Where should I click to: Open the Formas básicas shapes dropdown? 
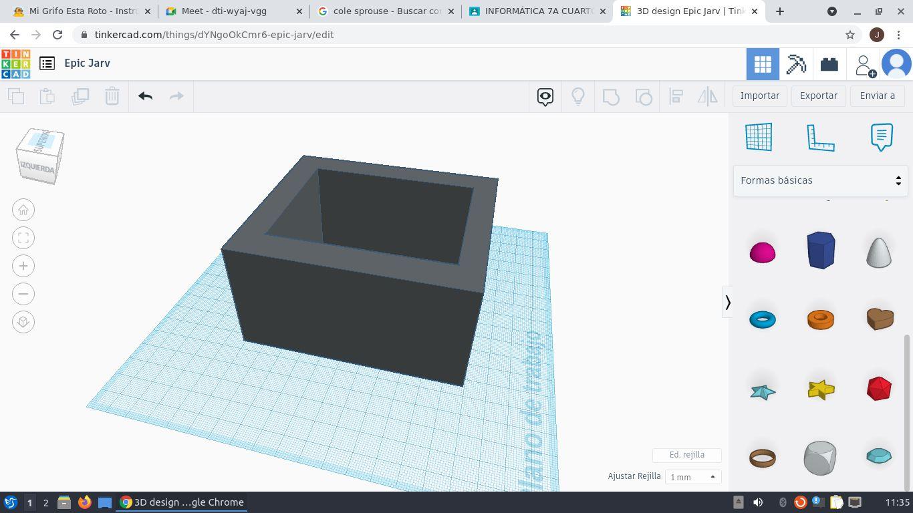click(820, 180)
